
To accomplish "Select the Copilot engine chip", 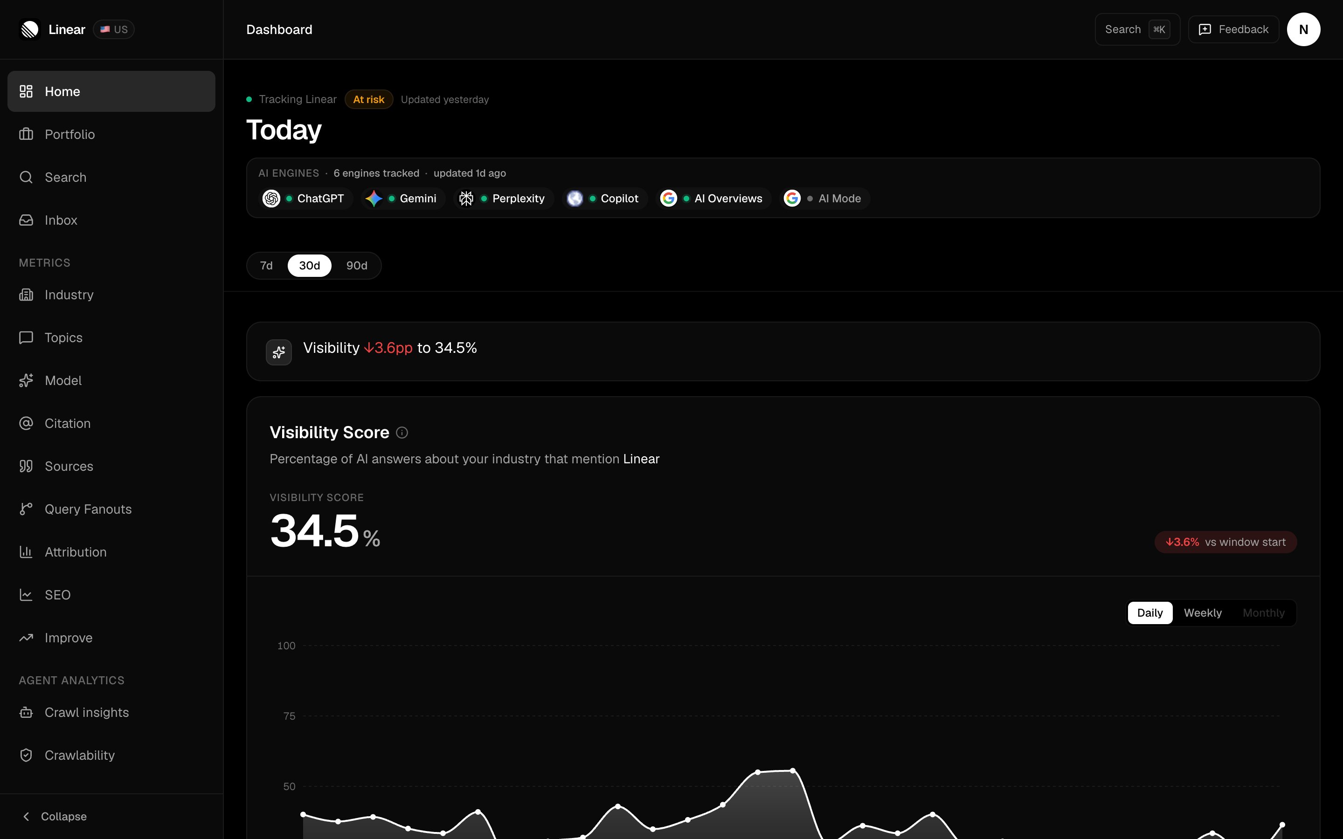I will pyautogui.click(x=605, y=199).
